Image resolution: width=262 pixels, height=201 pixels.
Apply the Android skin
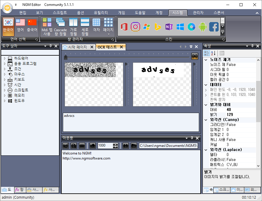pyautogui.click(x=203, y=27)
